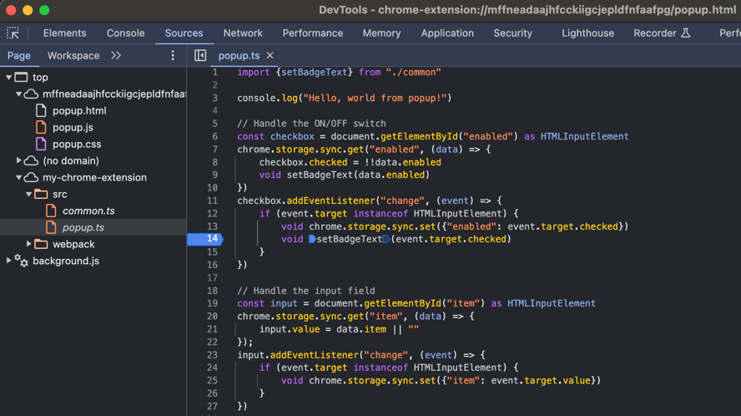Click the purple popup.css file icon
Screen dimensions: 741x416
point(41,144)
